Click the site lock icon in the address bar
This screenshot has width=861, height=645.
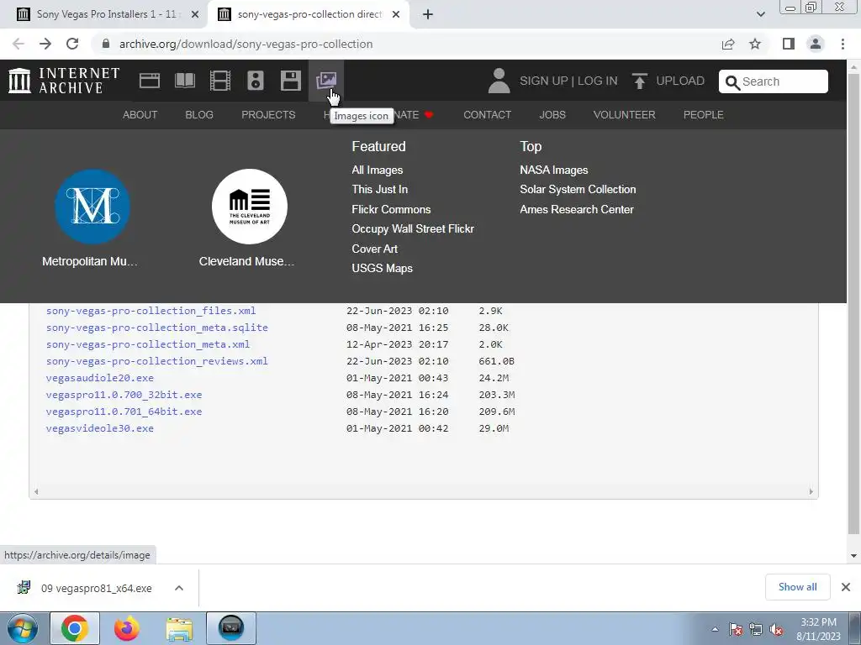pos(106,44)
